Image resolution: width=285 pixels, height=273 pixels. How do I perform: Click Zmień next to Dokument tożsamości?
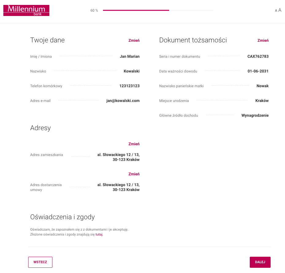(263, 41)
